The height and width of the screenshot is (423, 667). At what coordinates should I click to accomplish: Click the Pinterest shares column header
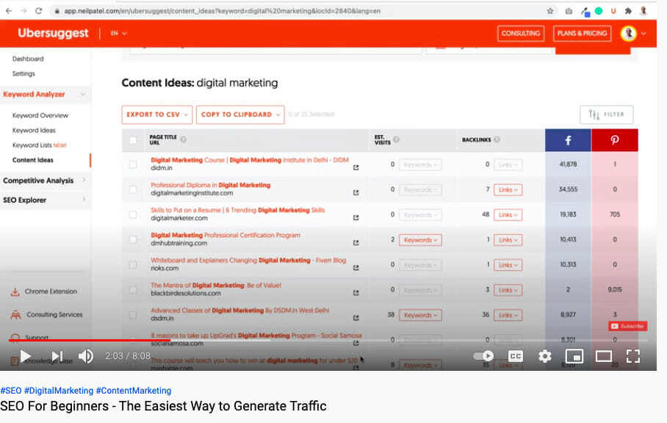(x=615, y=140)
